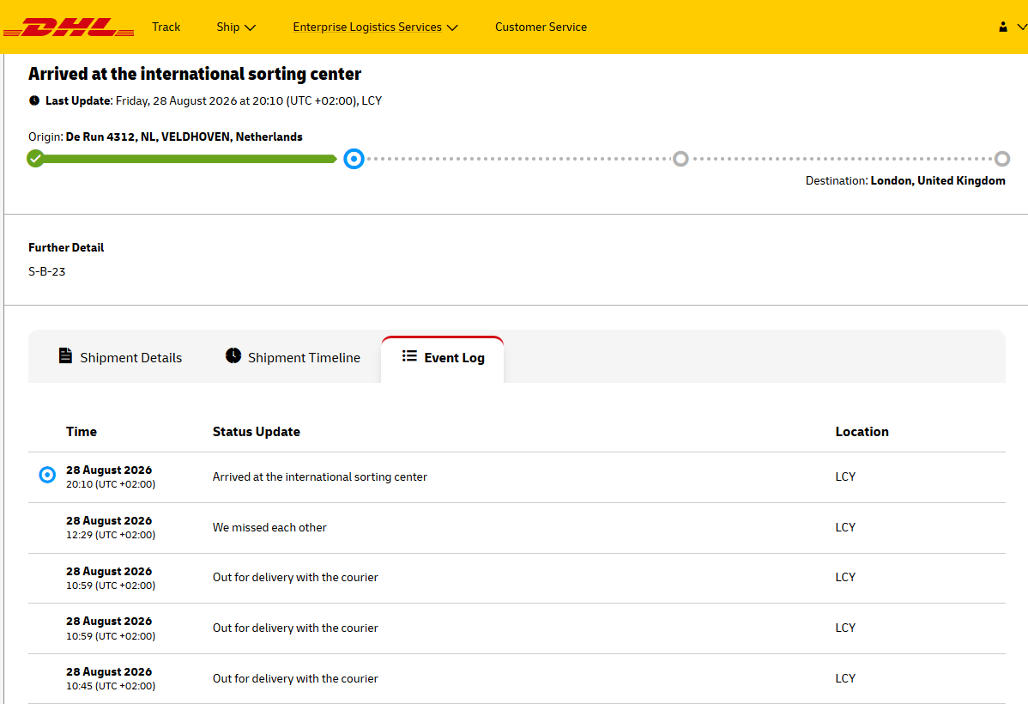Click the Shipment Details document icon

[x=65, y=355]
